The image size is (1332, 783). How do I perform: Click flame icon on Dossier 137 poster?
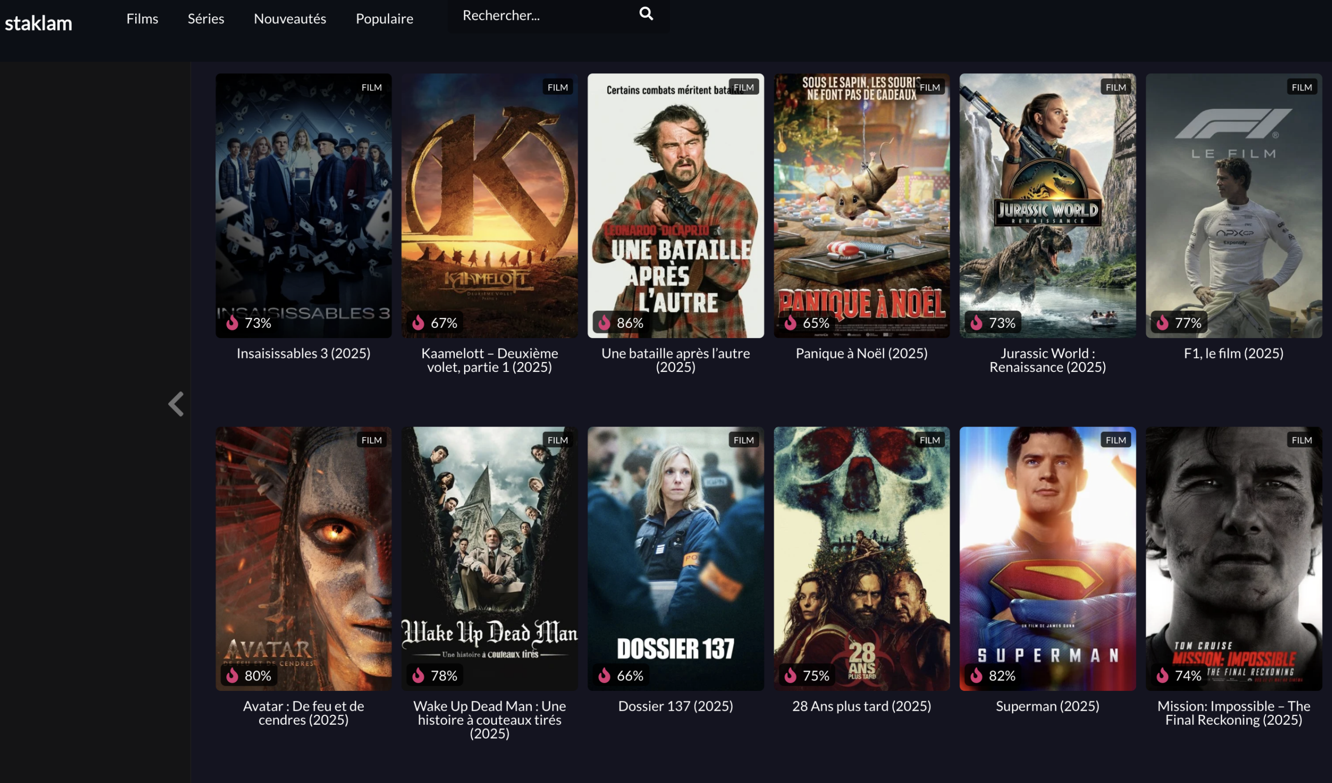[604, 675]
